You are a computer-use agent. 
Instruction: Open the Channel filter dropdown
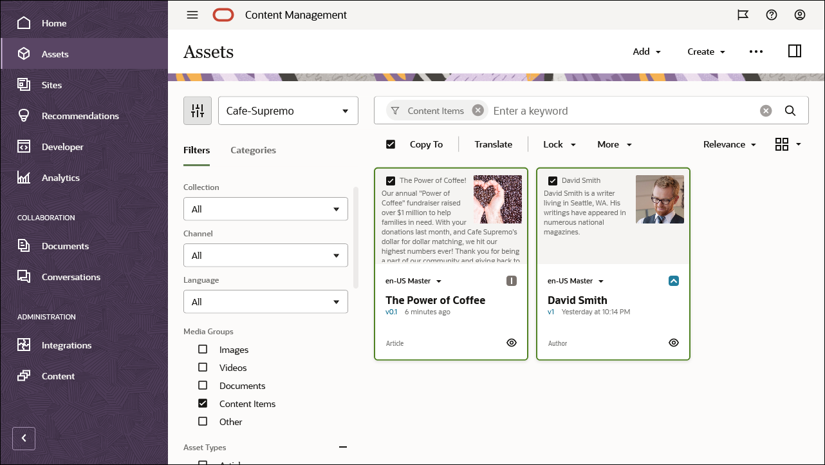(x=266, y=255)
